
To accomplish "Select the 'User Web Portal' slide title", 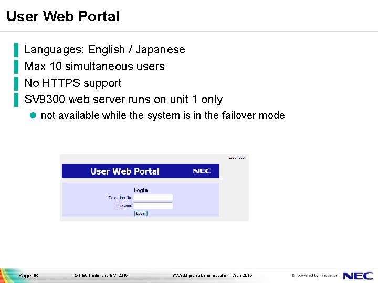I will point(63,16).
